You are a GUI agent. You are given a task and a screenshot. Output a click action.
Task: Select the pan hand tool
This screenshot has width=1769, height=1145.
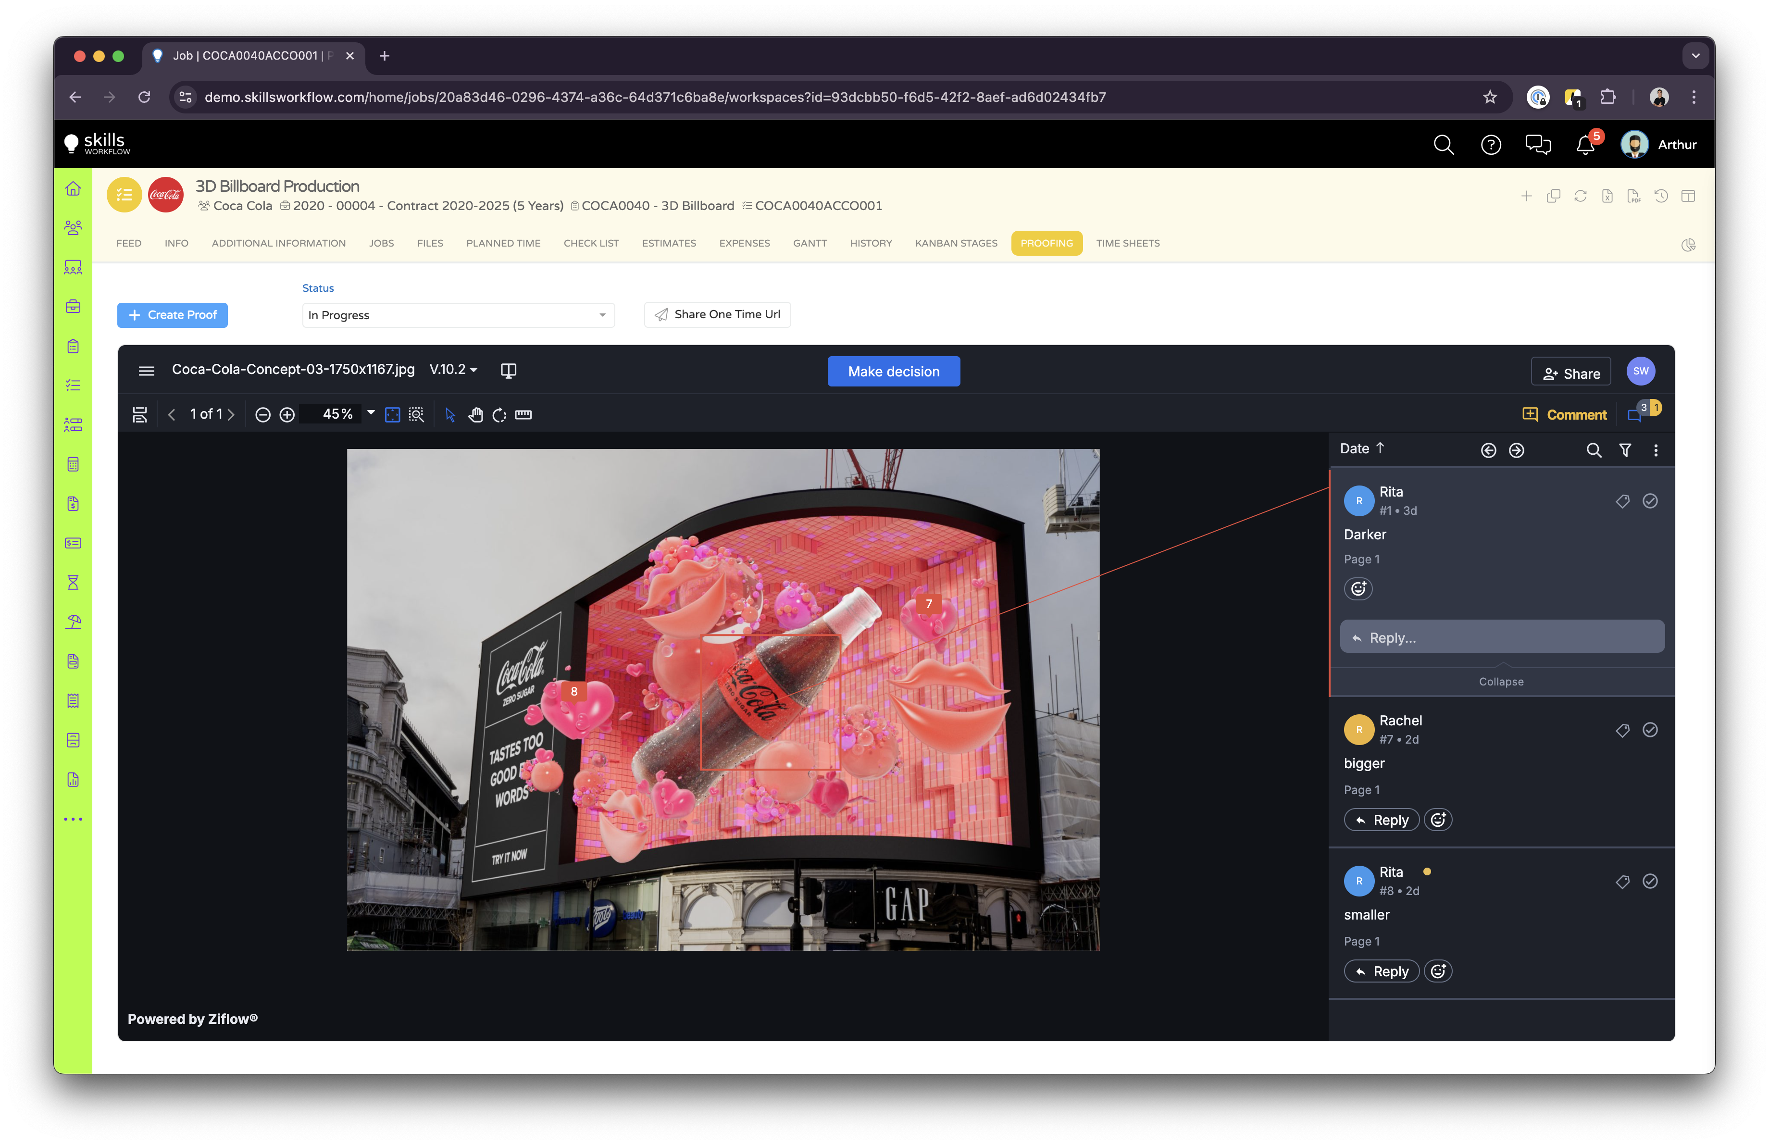tap(475, 415)
